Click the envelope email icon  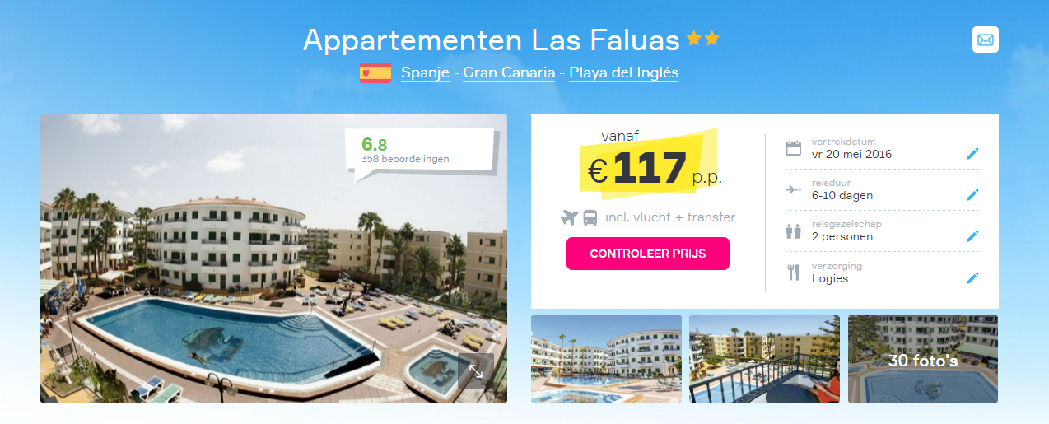click(x=985, y=40)
